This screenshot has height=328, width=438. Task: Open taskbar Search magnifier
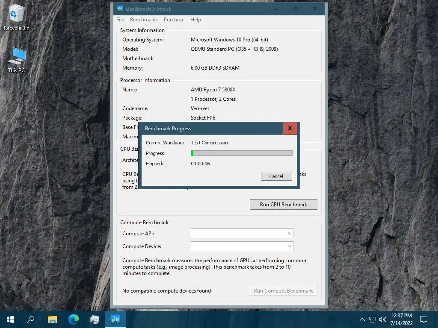(x=31, y=319)
